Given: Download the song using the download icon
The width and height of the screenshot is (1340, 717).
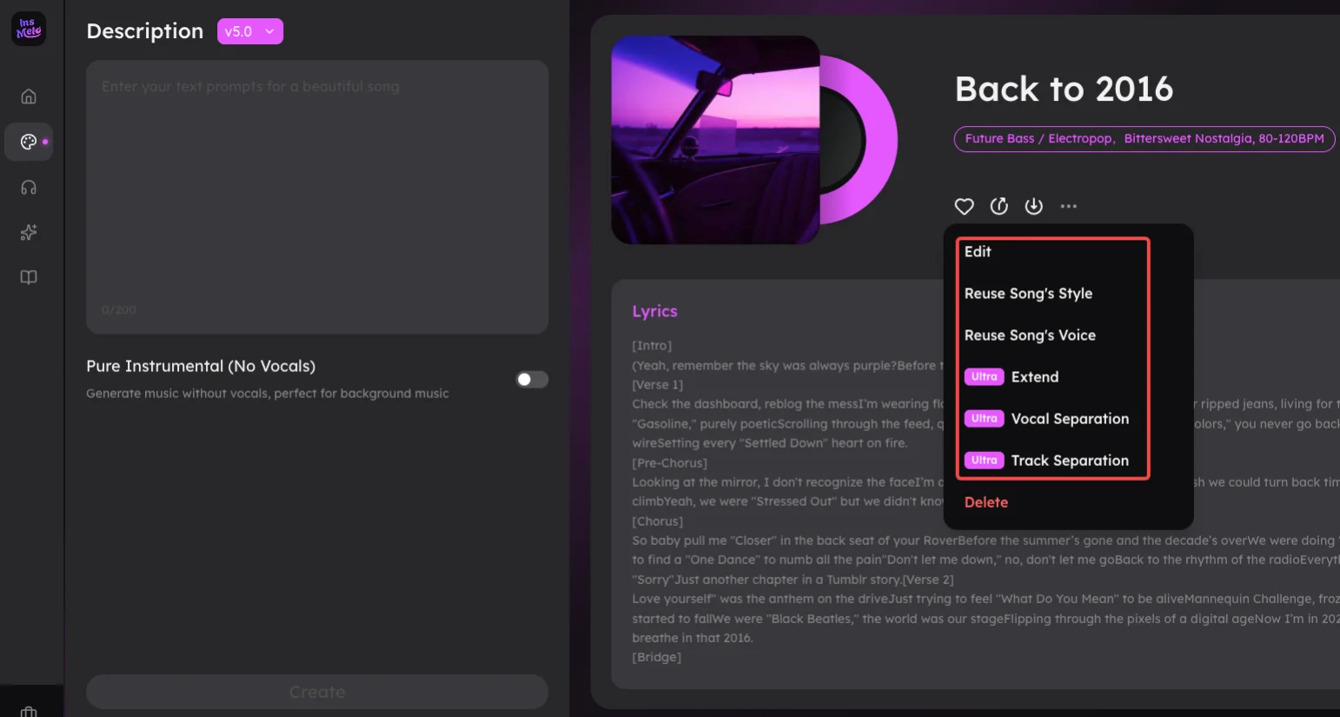Looking at the screenshot, I should 1033,206.
